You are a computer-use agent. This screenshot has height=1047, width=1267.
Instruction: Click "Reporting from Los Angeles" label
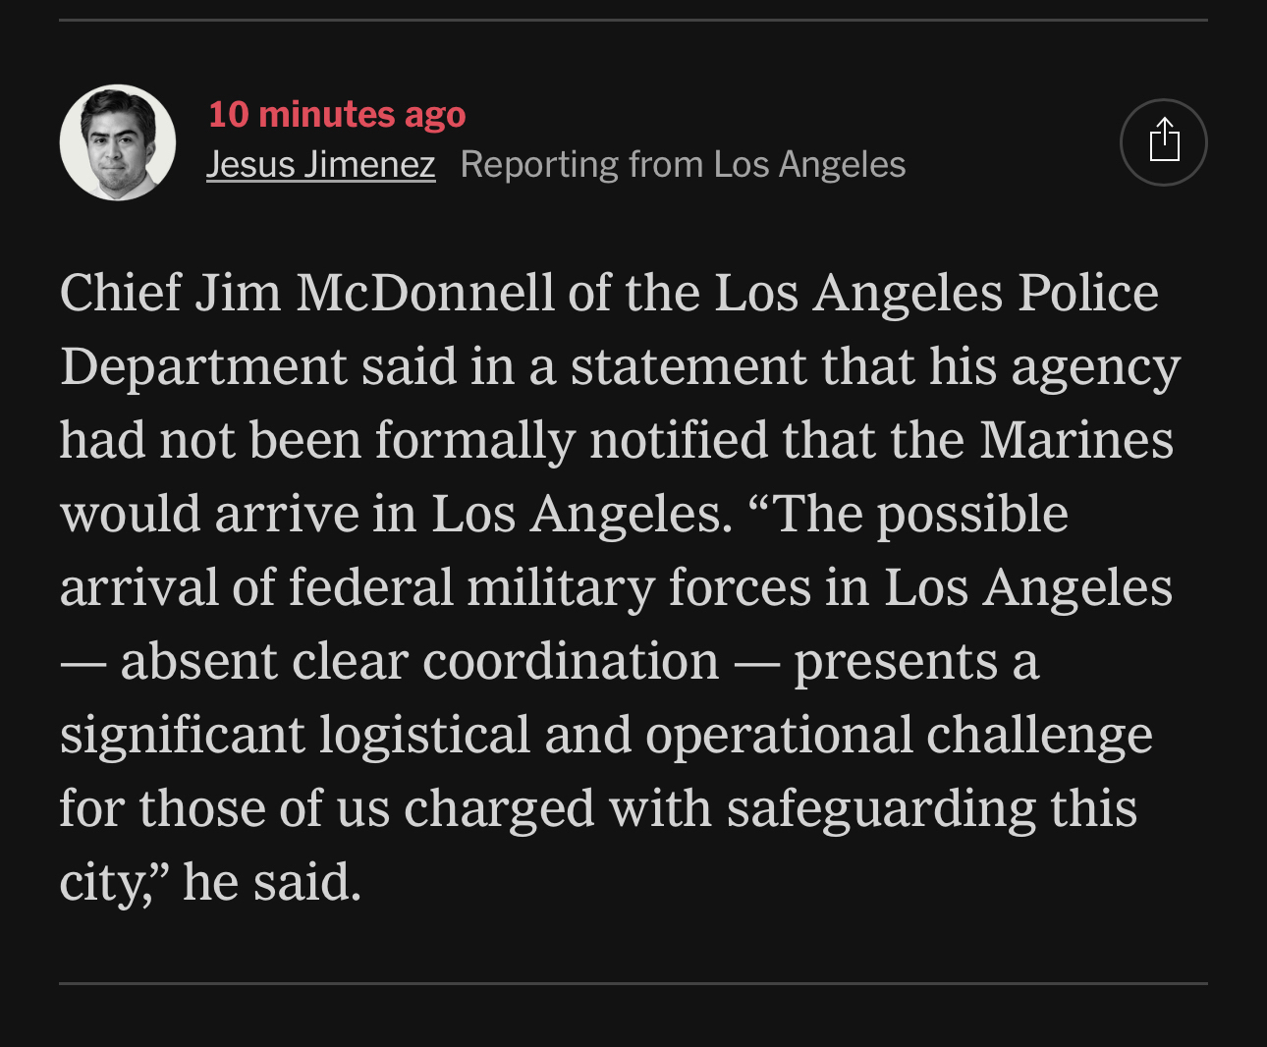683,164
